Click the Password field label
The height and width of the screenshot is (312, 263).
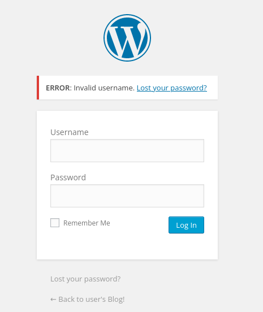(x=68, y=177)
